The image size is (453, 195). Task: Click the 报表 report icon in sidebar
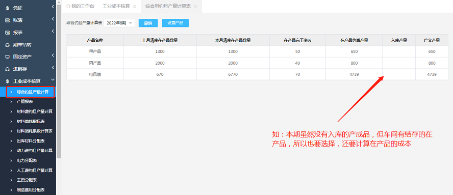pos(8,32)
